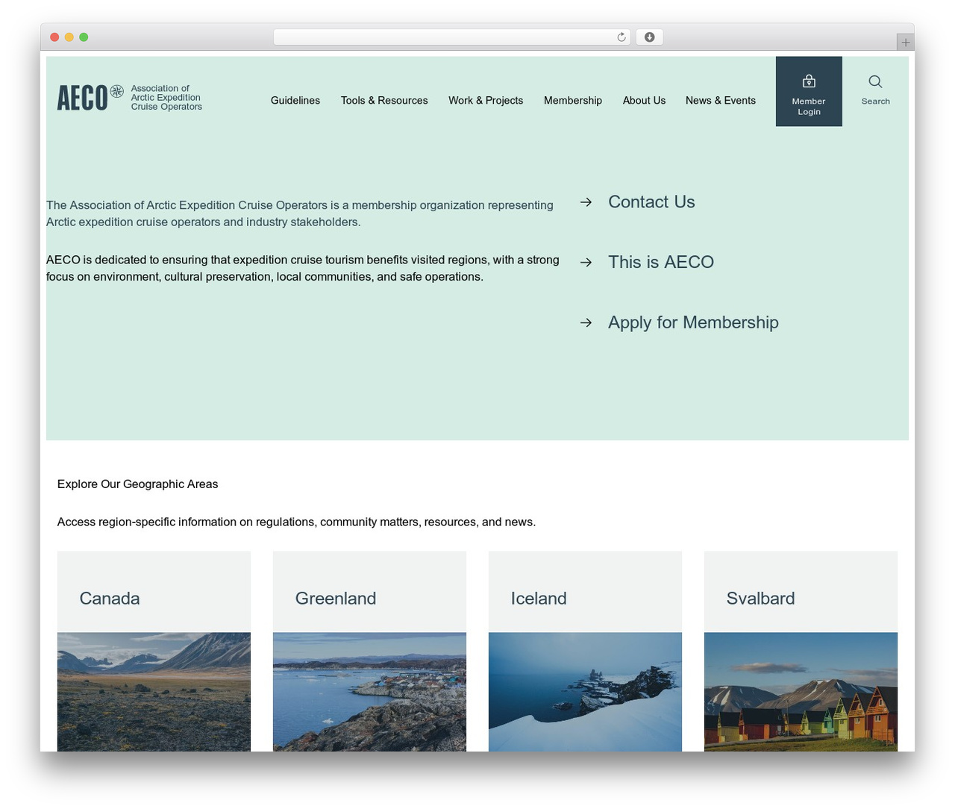This screenshot has height=809, width=955.
Task: Click the browser download icon
Action: pyautogui.click(x=649, y=37)
